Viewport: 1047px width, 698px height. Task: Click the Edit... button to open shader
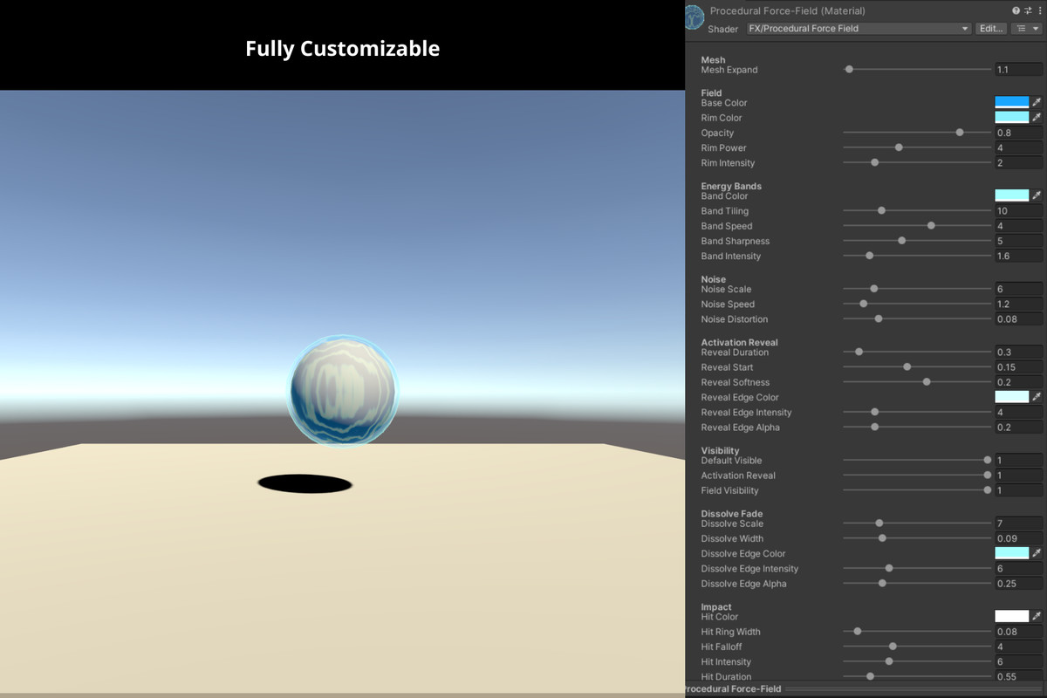[990, 28]
